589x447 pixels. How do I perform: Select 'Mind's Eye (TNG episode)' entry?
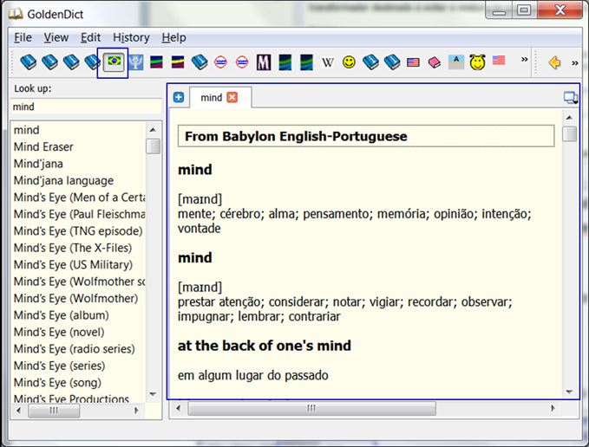(x=78, y=231)
